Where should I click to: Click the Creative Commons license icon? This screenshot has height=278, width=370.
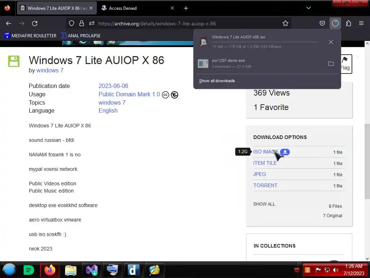tap(165, 95)
